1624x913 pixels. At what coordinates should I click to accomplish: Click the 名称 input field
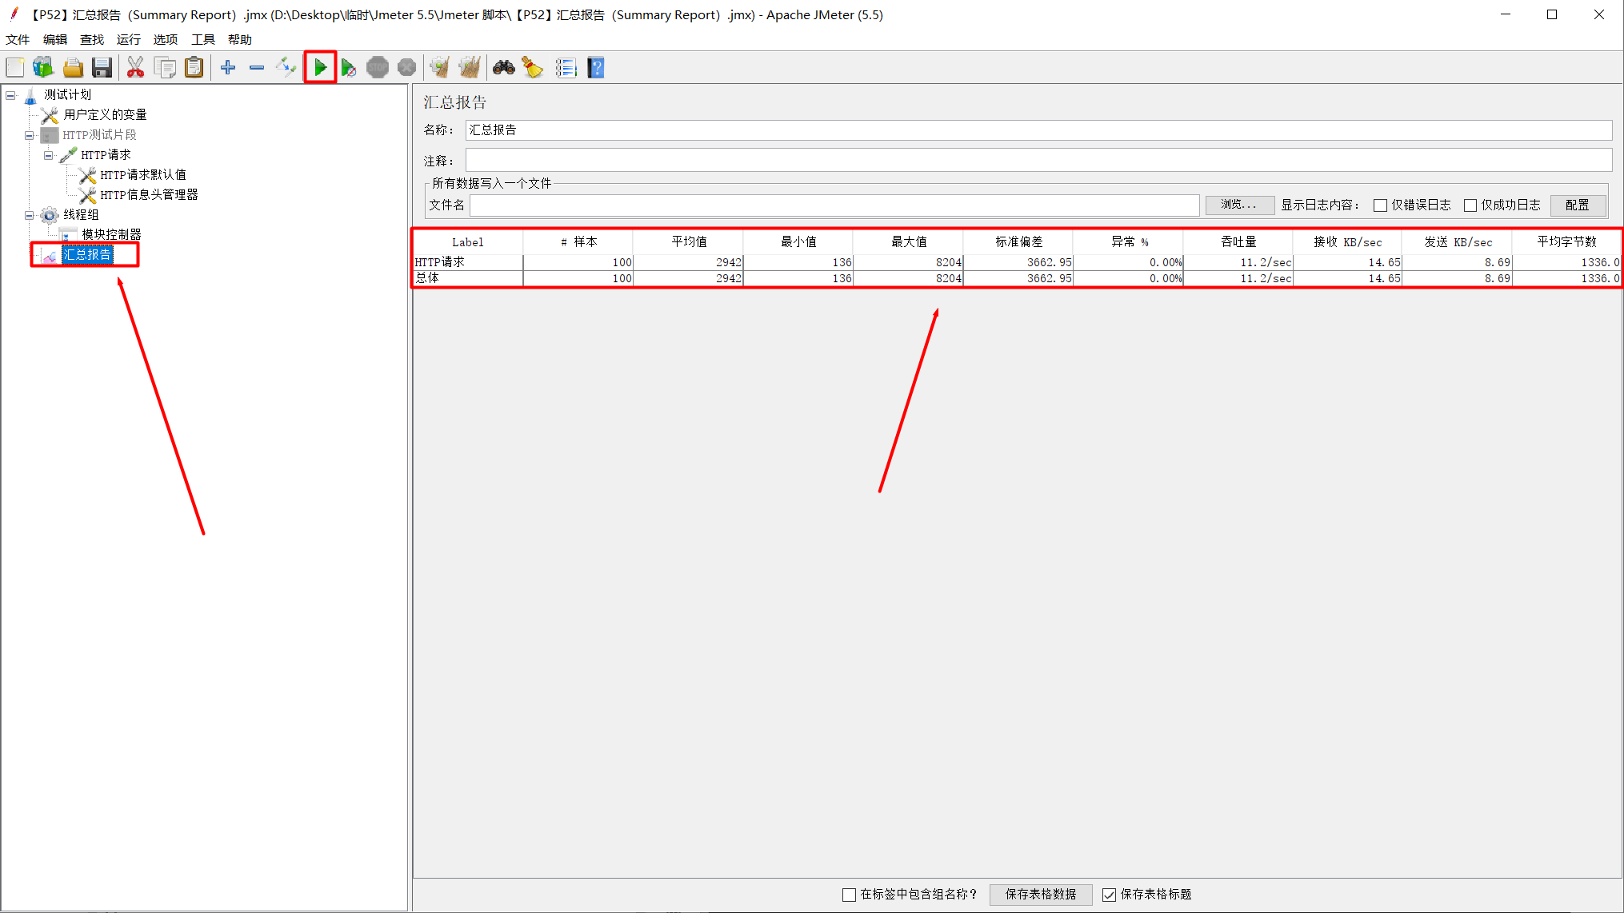(1038, 130)
